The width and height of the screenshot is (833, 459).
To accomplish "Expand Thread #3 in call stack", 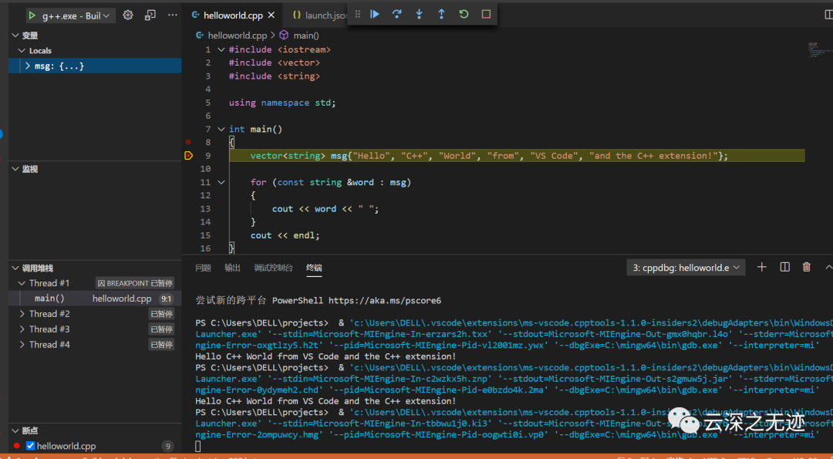I will pyautogui.click(x=22, y=329).
